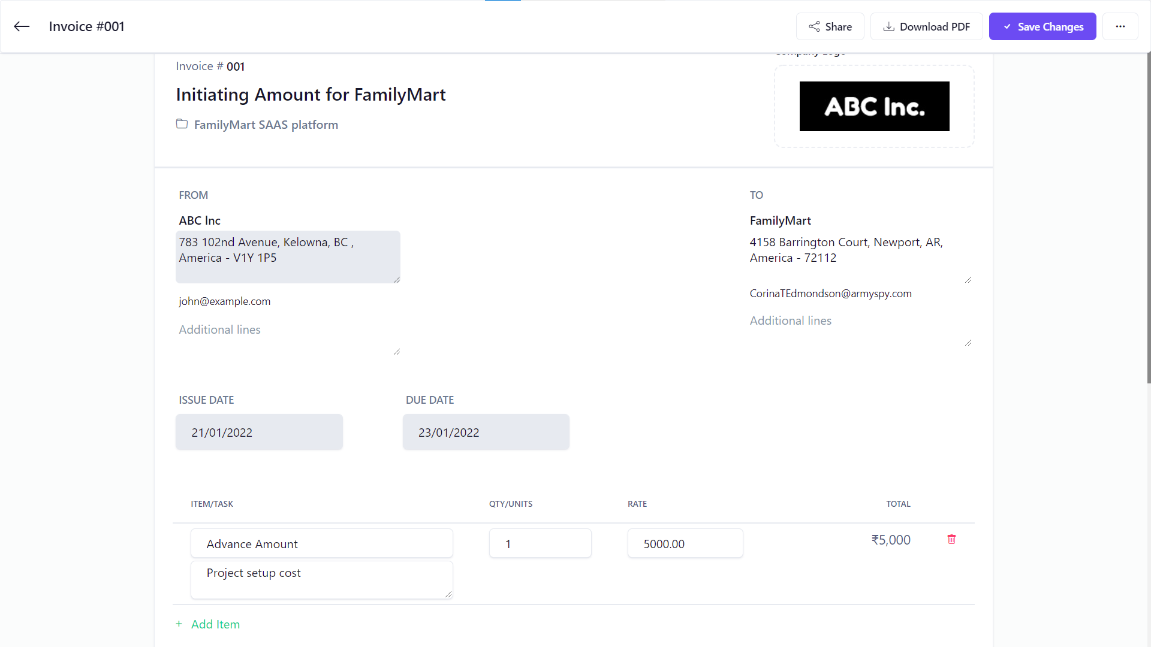Viewport: 1151px width, 647px height.
Task: Open the issue date picker field
Action: click(x=259, y=432)
